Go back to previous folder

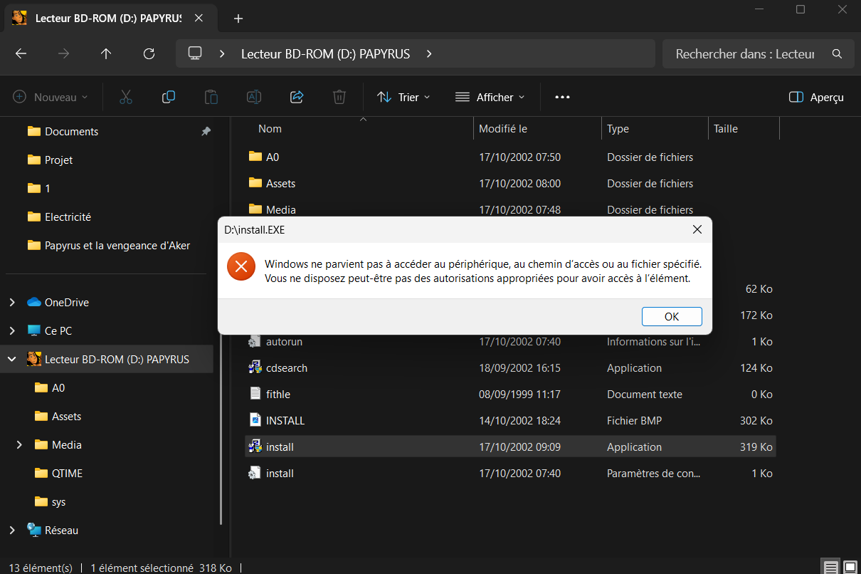tap(21, 53)
